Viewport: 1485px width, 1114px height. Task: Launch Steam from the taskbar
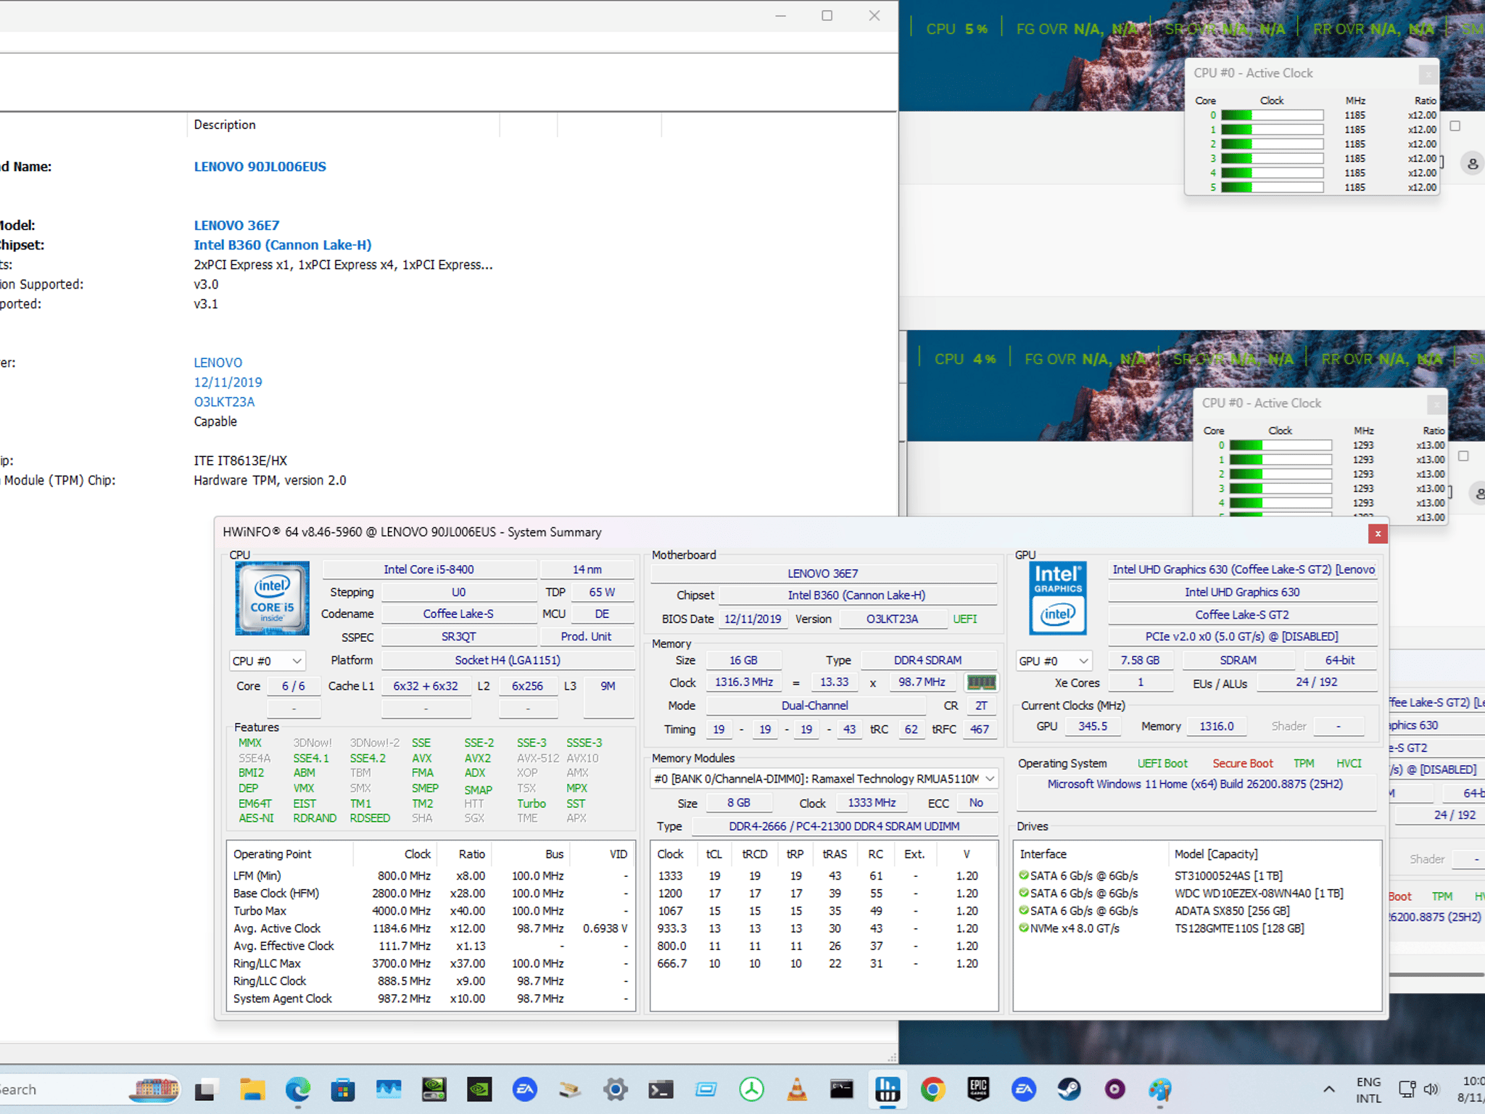pos(1069,1089)
